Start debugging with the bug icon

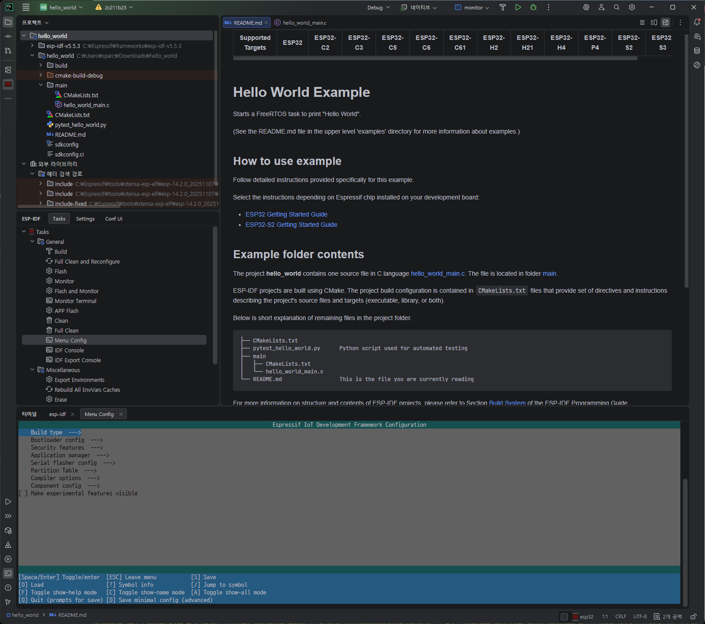pyautogui.click(x=533, y=7)
